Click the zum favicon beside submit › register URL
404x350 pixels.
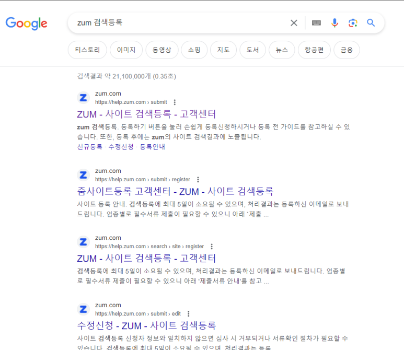pos(84,175)
